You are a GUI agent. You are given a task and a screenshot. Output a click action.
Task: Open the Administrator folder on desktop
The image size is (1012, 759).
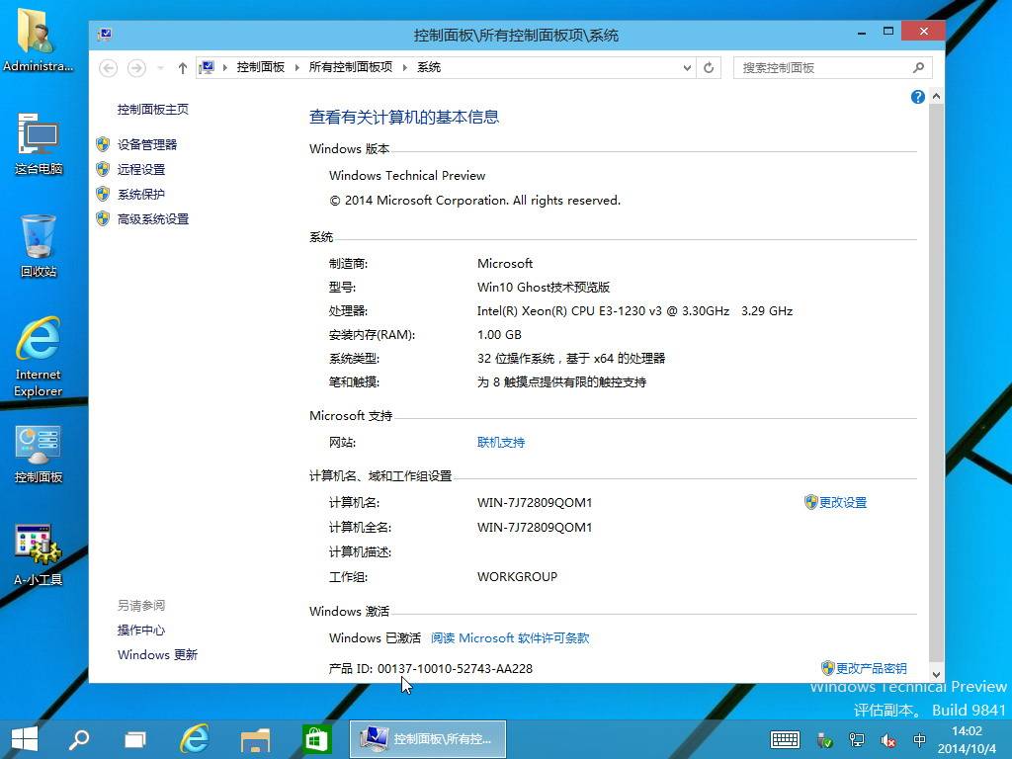(x=38, y=40)
